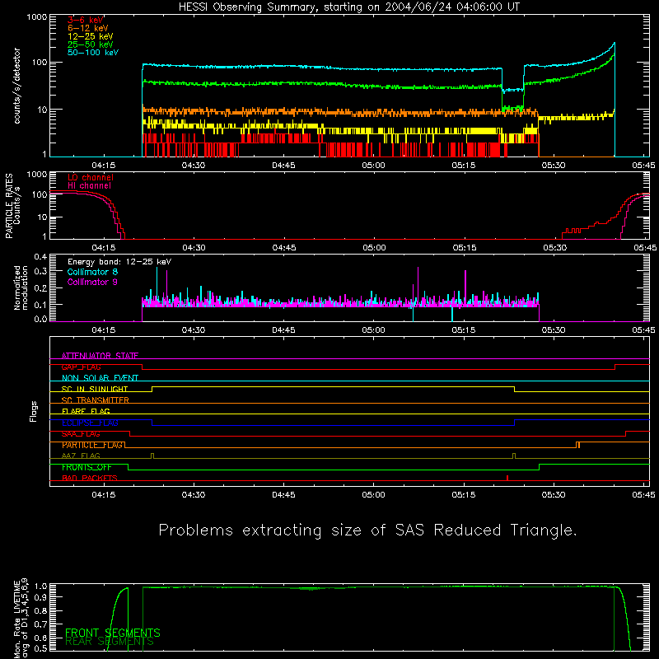Screen dimensions: 659x659
Task: Click the 04:45 tick under the counts plot
Action: (x=283, y=166)
